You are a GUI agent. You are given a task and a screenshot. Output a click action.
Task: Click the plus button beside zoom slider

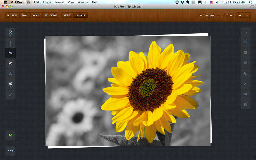(x=231, y=15)
